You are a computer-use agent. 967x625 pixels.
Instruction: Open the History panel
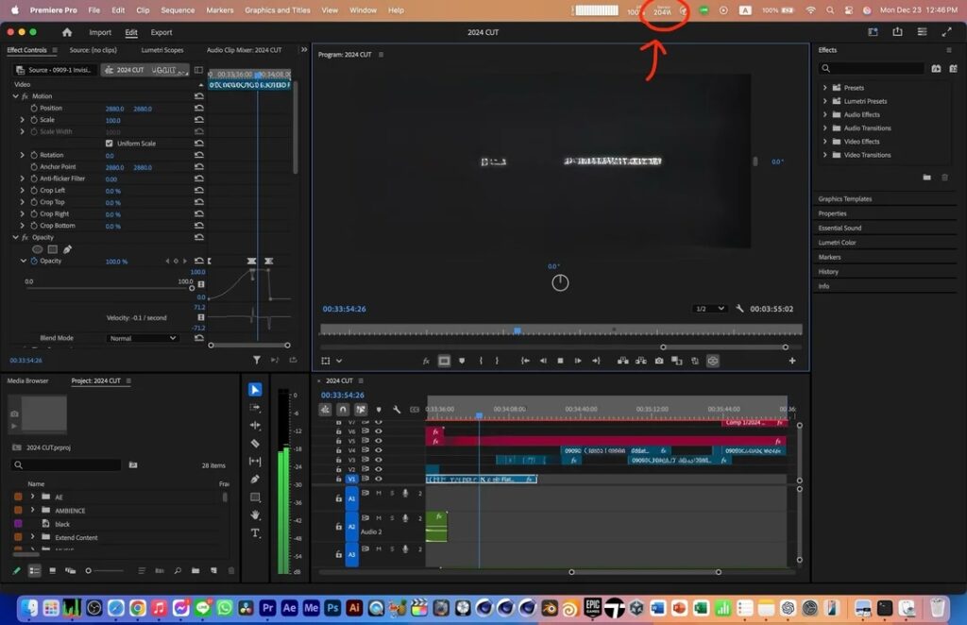[x=828, y=271]
